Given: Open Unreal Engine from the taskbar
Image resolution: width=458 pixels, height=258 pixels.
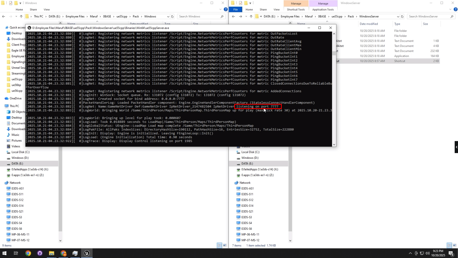Looking at the screenshot, I should pos(87,253).
